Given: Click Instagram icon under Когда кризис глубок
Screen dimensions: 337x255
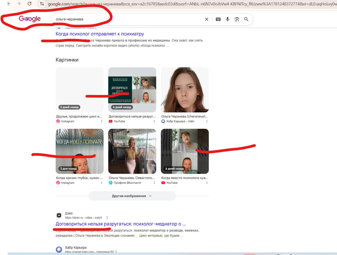Looking at the screenshot, I should coord(58,183).
